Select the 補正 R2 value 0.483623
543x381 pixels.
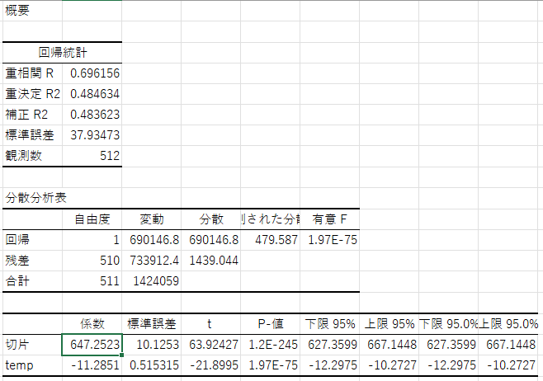click(94, 115)
